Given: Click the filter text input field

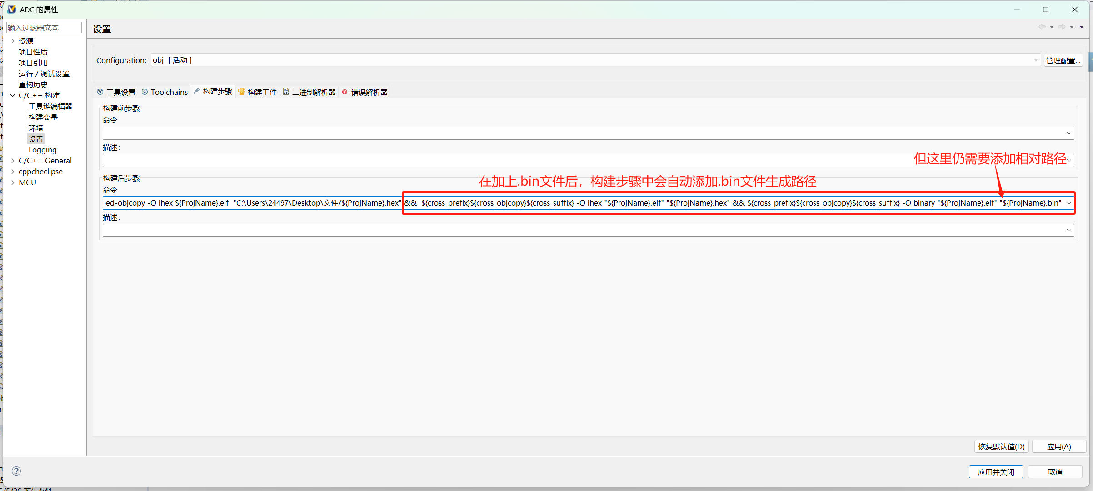Looking at the screenshot, I should coord(44,28).
